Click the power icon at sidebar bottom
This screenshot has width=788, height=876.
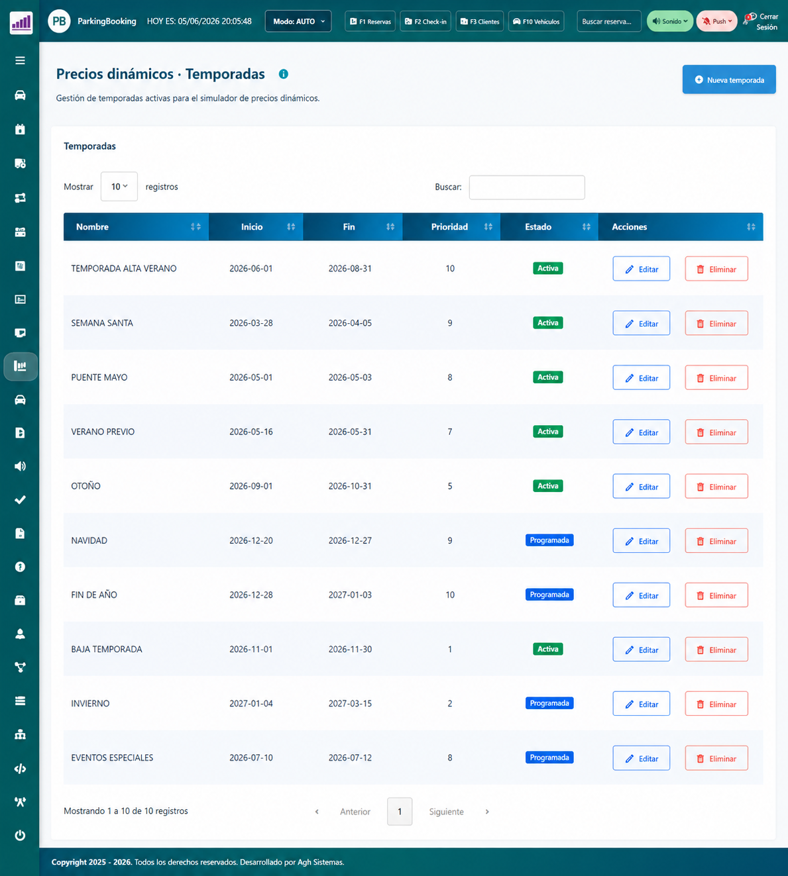20,836
